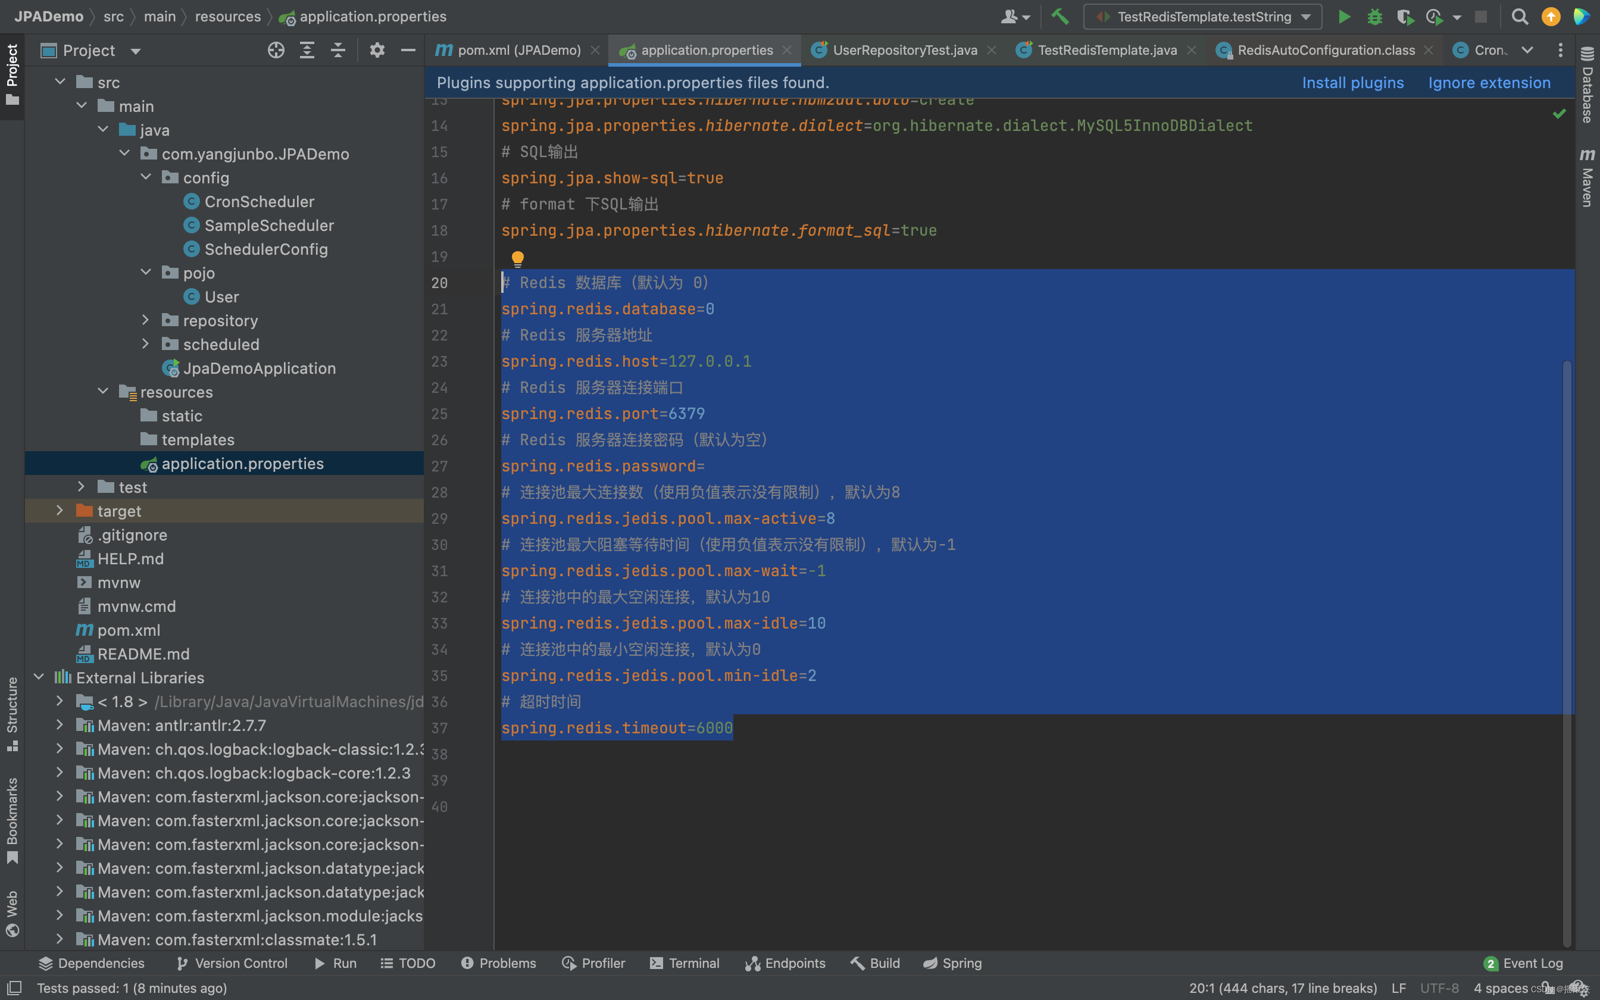Screen dimensions: 1600x1000
Task: Click the editor vertical scrollbar
Action: [1566, 654]
